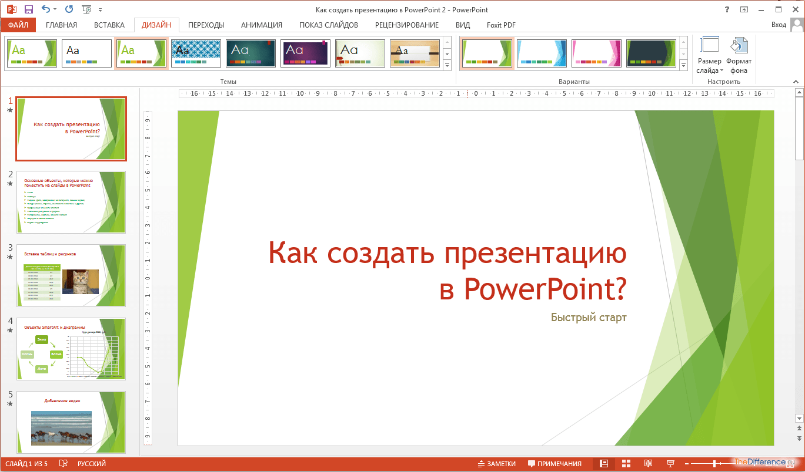
Task: Open the Foxit PDF ribbon tab
Action: click(x=500, y=25)
